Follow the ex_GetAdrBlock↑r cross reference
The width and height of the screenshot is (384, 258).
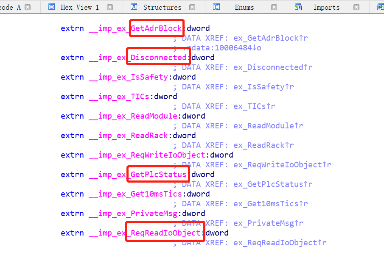coord(271,38)
